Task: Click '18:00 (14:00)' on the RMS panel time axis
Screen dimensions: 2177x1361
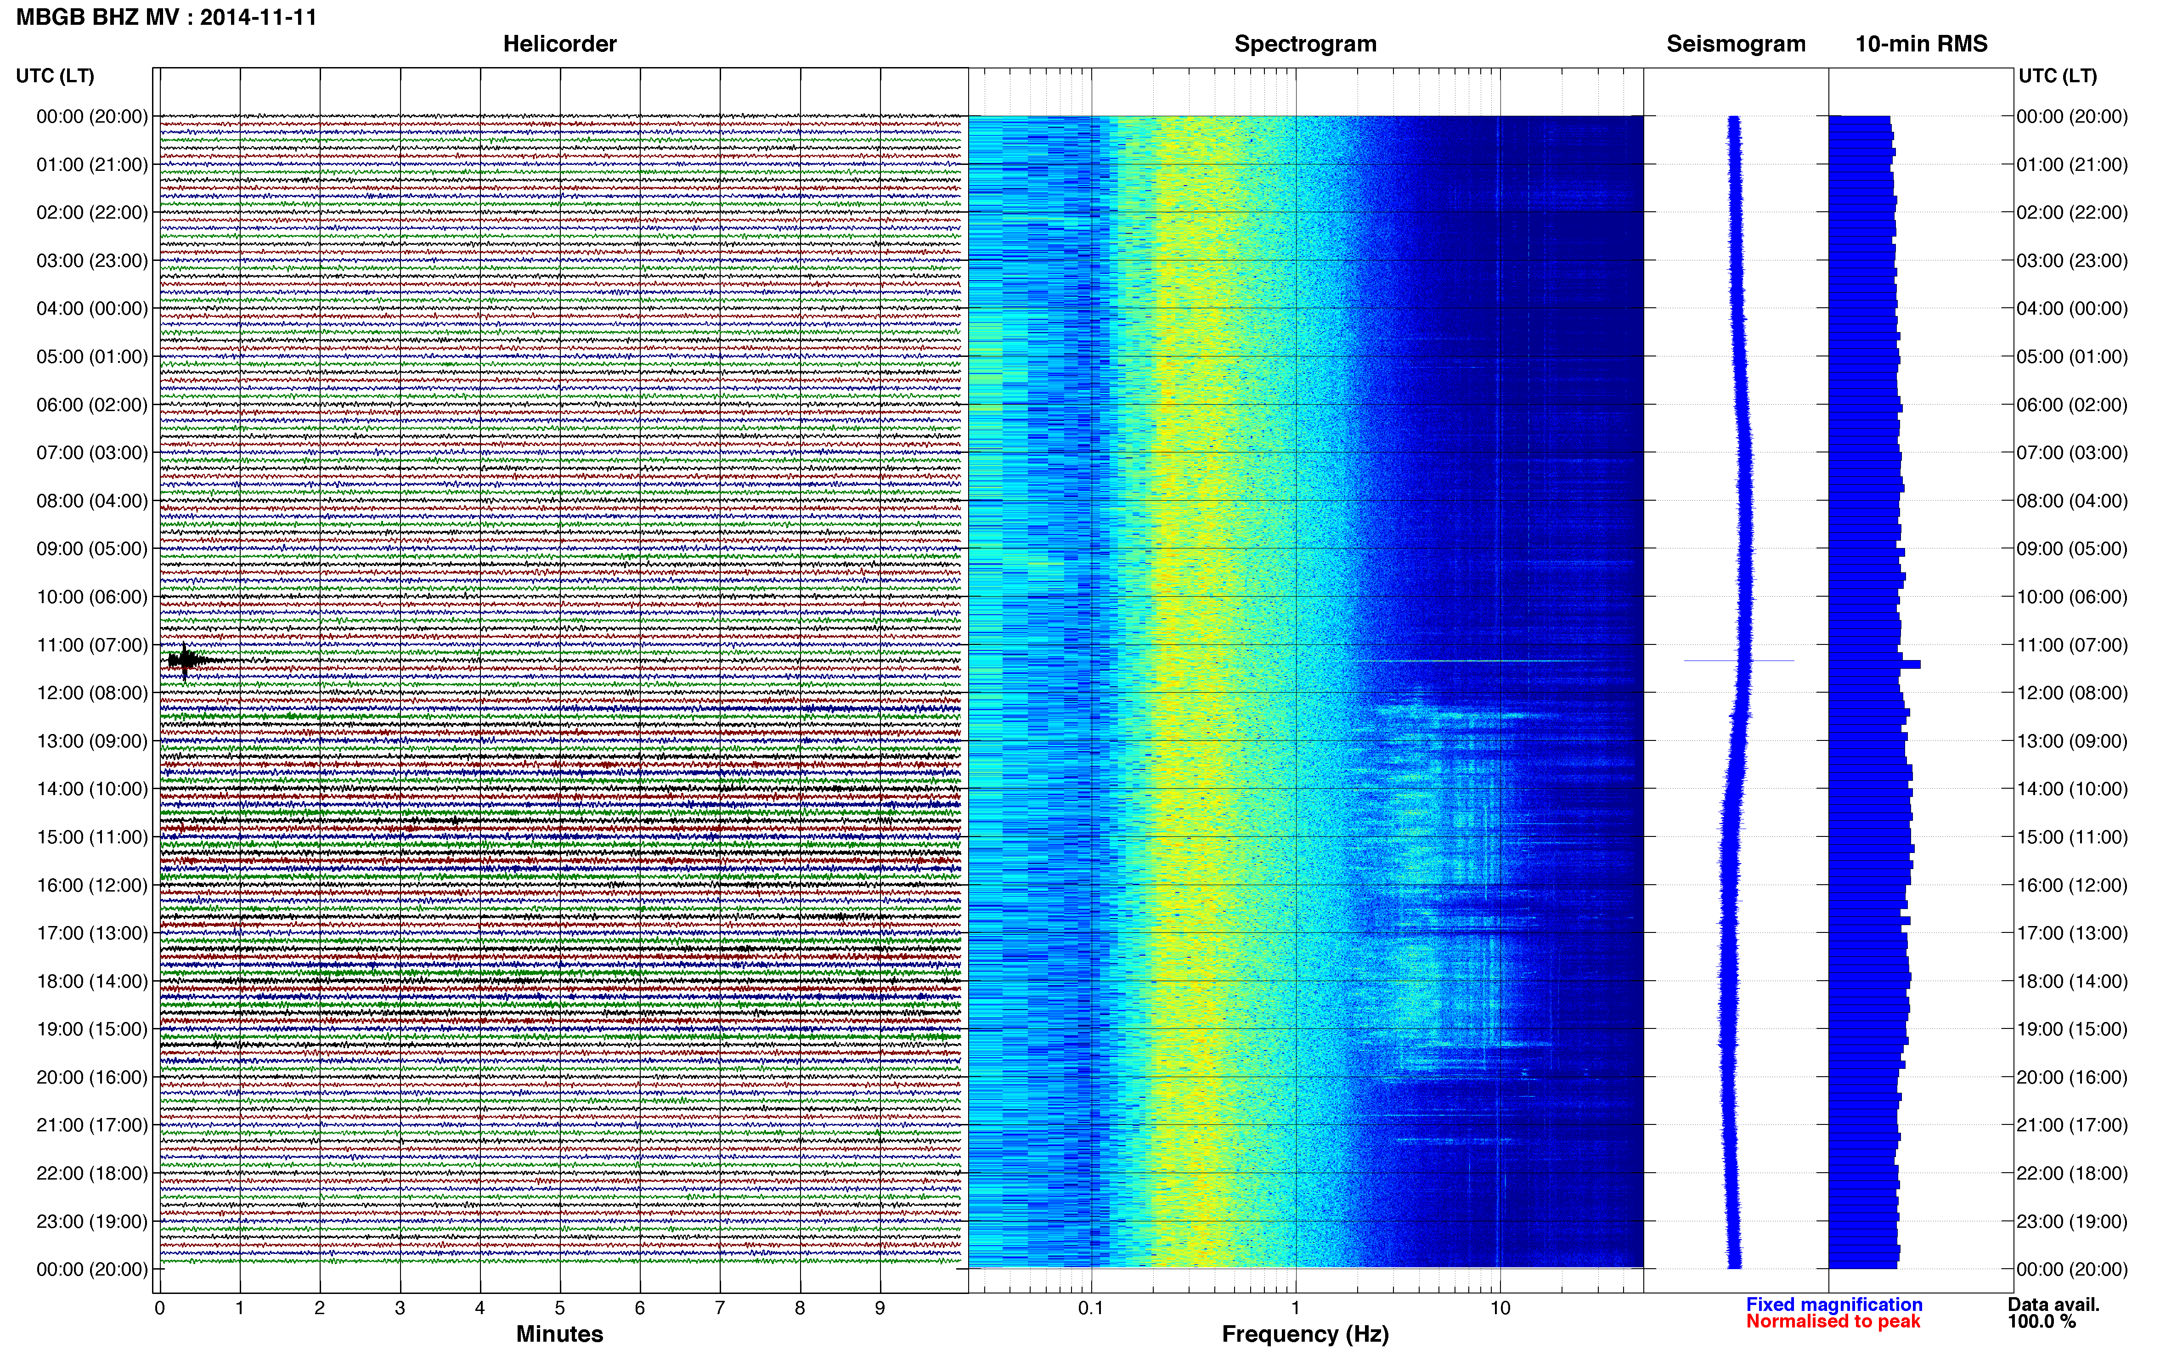Action: click(x=2072, y=981)
